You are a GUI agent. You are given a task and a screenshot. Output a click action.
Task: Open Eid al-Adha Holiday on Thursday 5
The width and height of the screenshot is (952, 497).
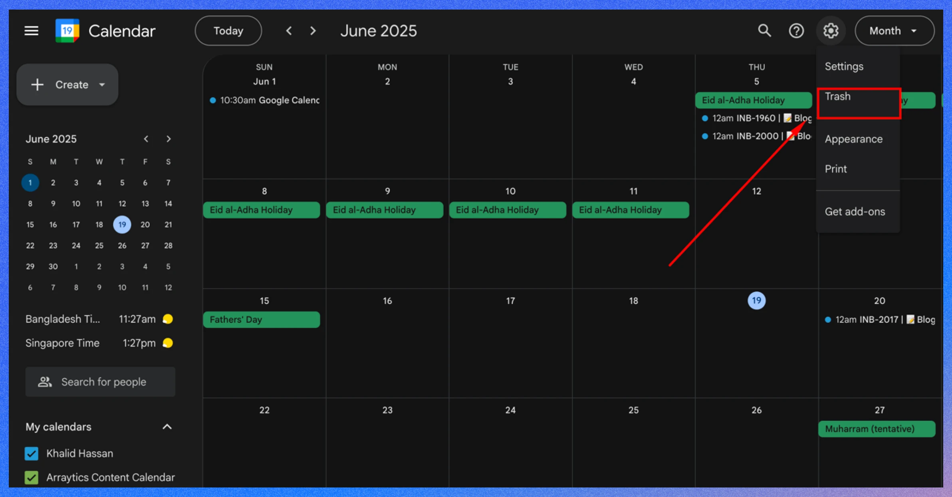(x=754, y=100)
